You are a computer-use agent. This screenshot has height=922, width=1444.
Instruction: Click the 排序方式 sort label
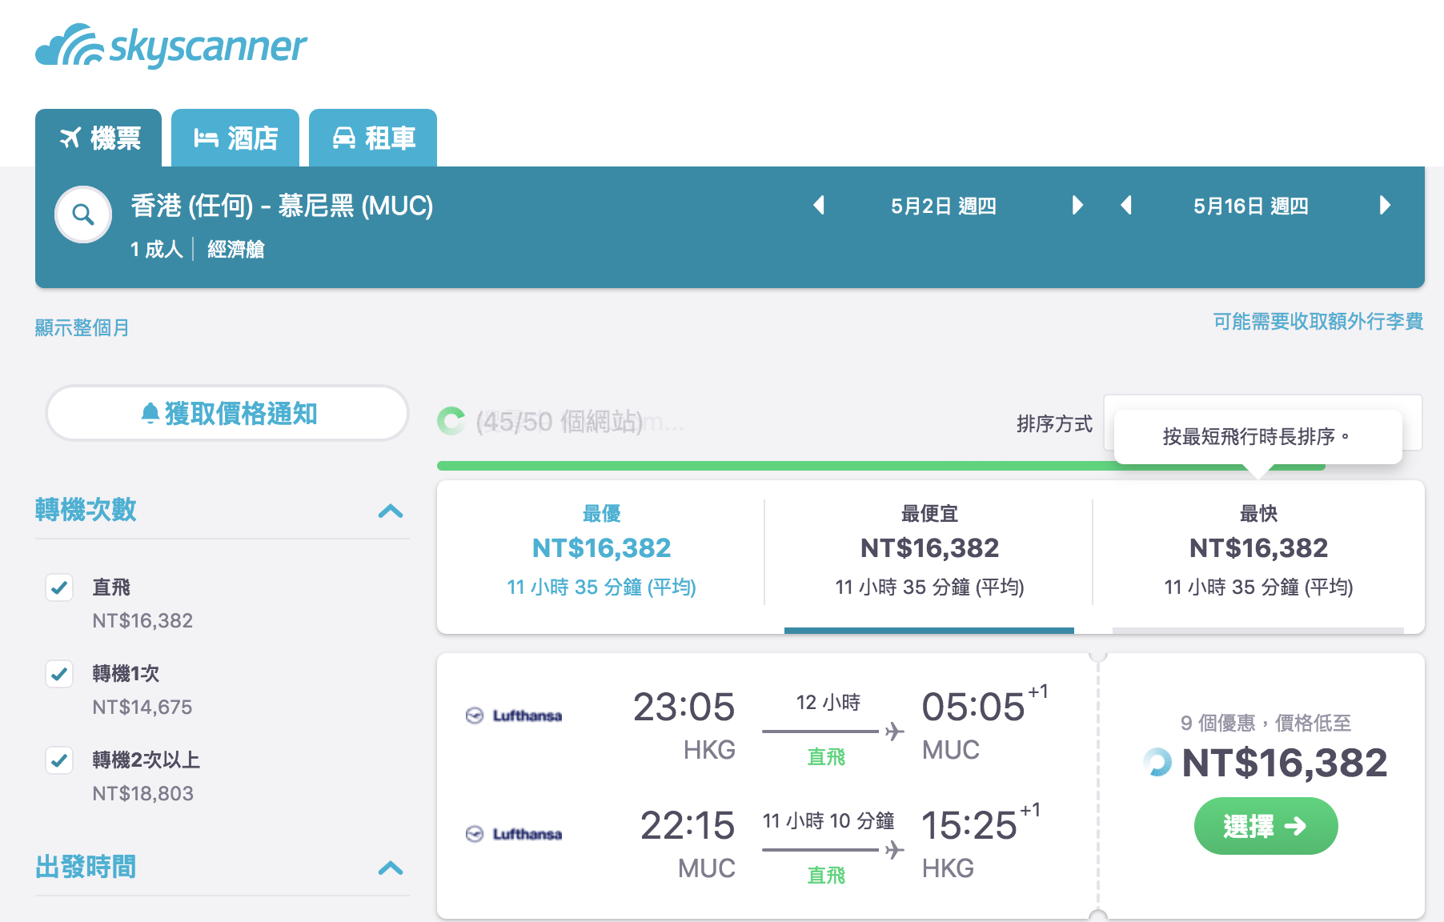click(x=1054, y=424)
